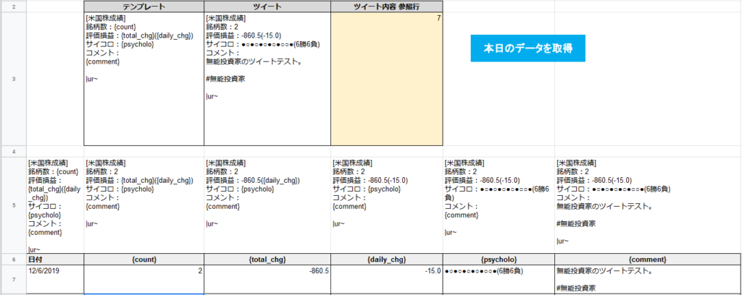Select row header 6
The image size is (742, 295).
(x=13, y=259)
